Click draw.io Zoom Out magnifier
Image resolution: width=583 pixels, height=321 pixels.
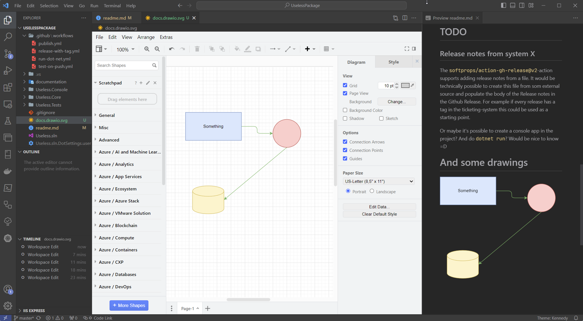(x=157, y=49)
